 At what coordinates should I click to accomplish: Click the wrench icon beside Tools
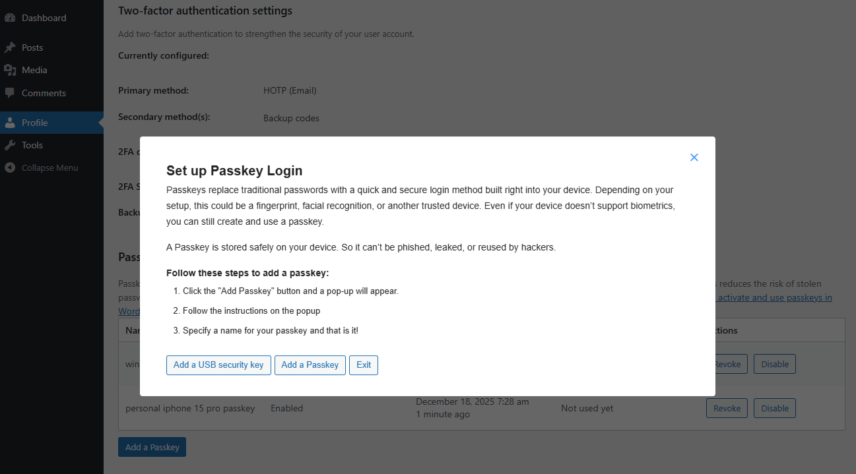coord(10,145)
